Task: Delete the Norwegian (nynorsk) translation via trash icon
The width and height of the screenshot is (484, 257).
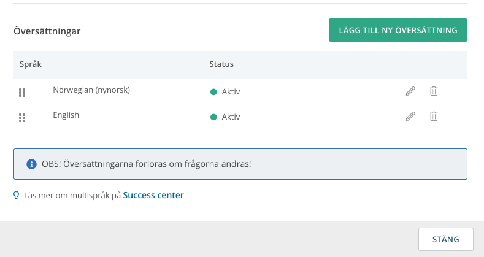Action: (x=434, y=91)
